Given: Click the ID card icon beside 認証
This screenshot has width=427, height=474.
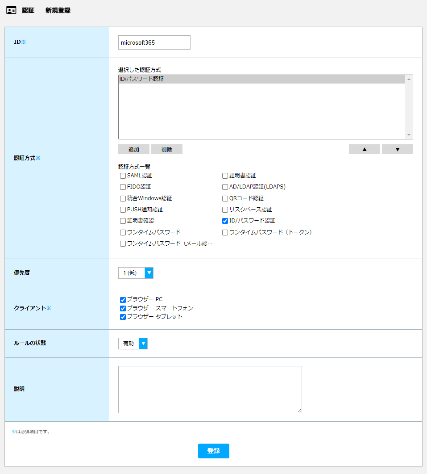Looking at the screenshot, I should pyautogui.click(x=11, y=10).
